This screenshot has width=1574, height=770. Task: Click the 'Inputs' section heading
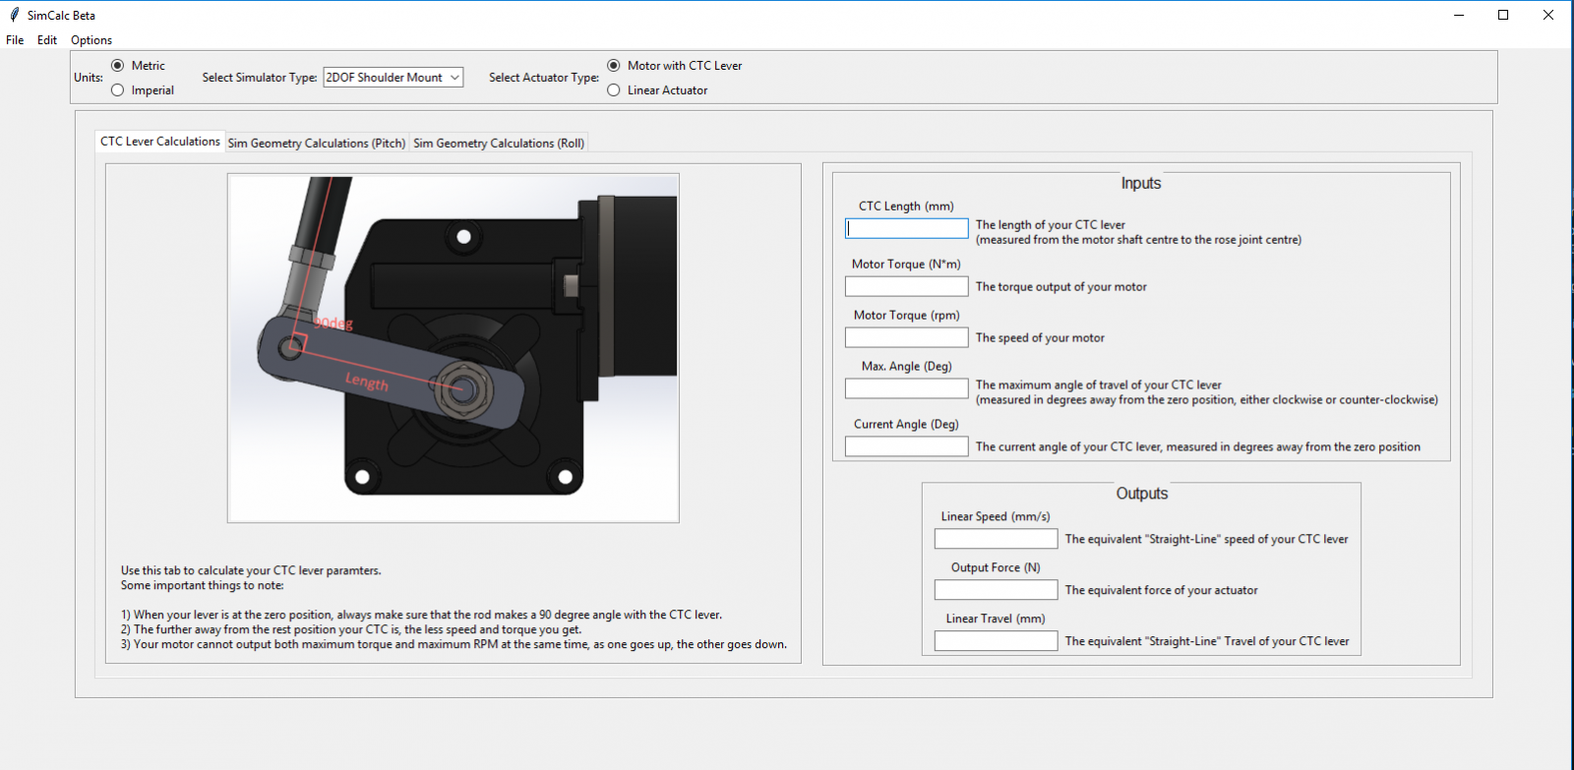[1141, 184]
